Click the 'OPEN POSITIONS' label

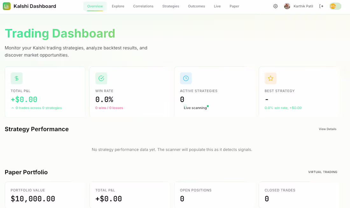pos(196,190)
